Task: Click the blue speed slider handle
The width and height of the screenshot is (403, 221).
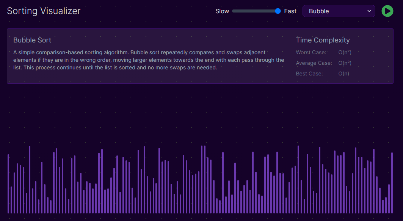Action: coord(278,11)
